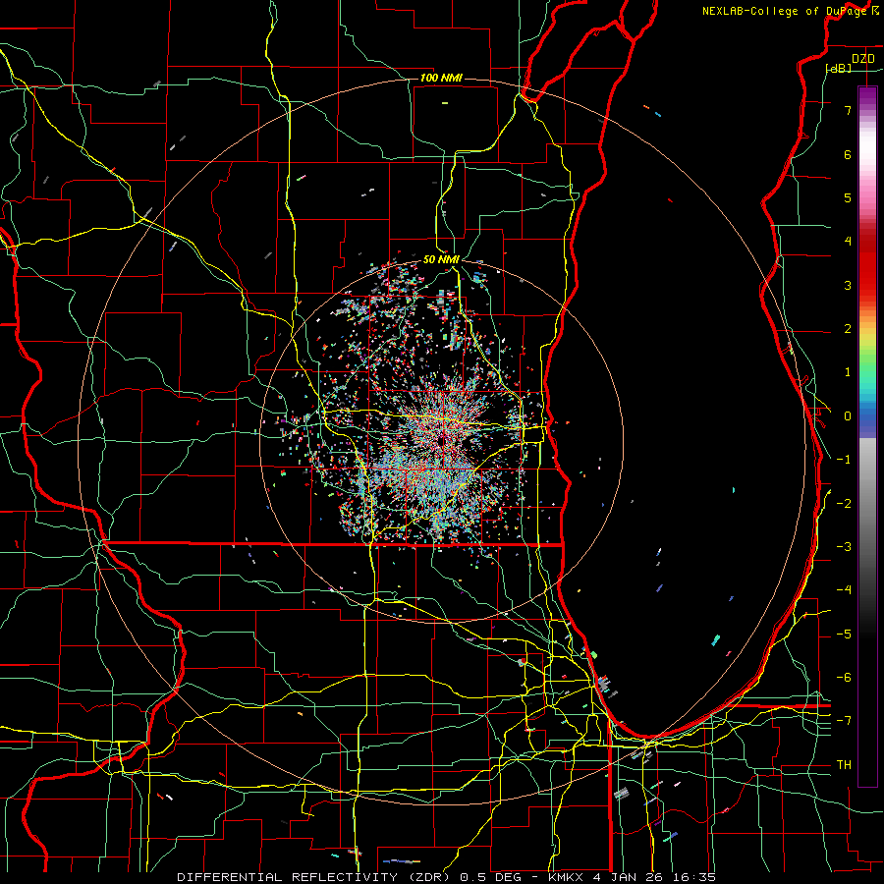Click the 'DZD' color scale title
884x884 pixels.
(863, 59)
